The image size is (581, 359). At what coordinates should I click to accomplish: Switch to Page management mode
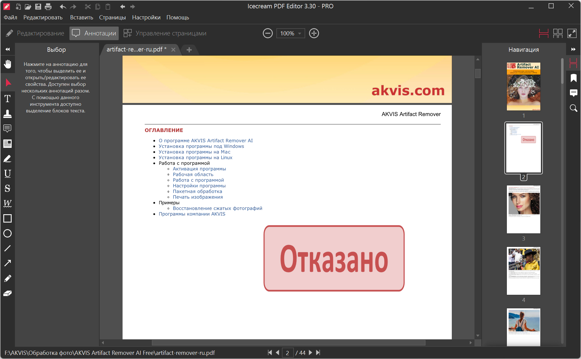click(x=165, y=33)
